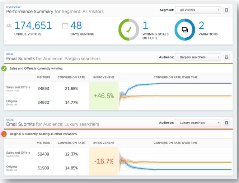This screenshot has width=239, height=183.
Task: Click conversion rate 21.65%
Action: (x=71, y=89)
